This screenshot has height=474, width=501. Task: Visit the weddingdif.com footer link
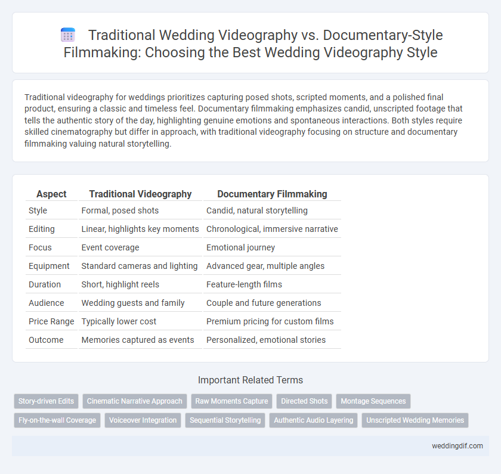click(x=457, y=446)
